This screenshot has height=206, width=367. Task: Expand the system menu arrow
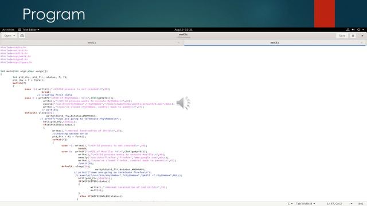(x=363, y=30)
